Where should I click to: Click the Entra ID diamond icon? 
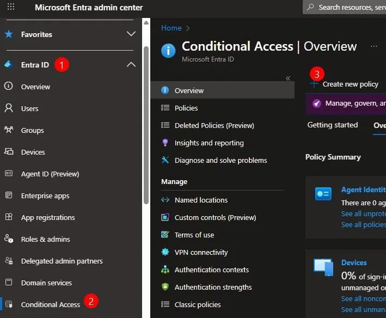pos(8,64)
